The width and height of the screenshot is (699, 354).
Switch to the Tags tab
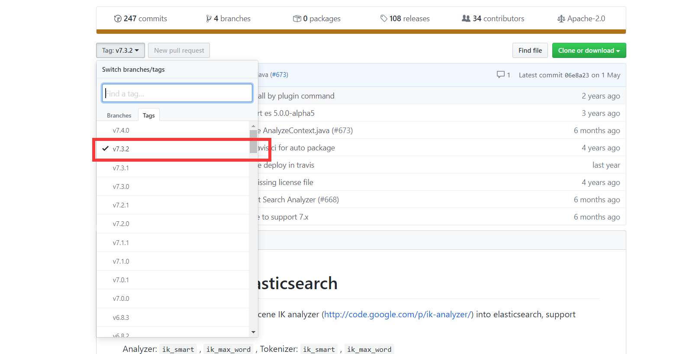[149, 115]
